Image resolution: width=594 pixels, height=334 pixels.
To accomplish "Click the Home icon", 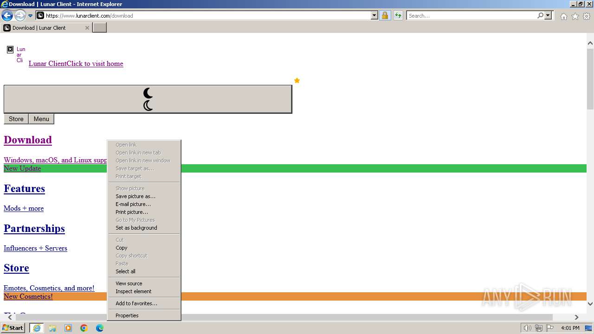I will point(563,16).
